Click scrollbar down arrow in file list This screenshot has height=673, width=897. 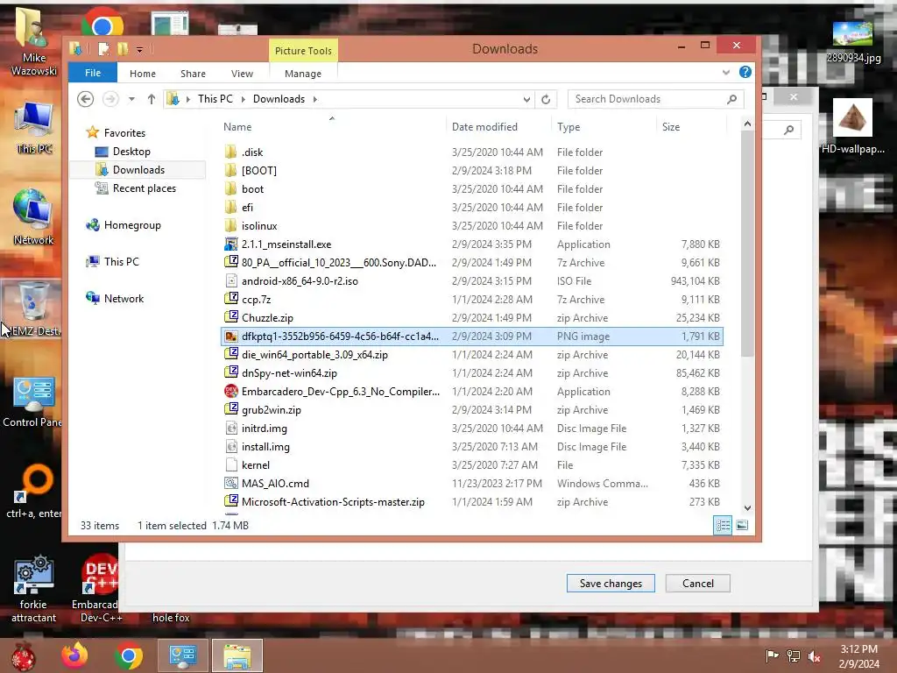tap(747, 507)
